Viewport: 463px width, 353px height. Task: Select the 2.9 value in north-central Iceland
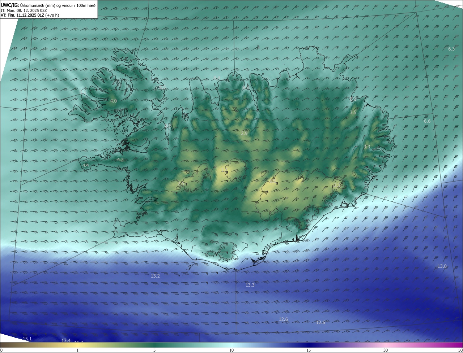[244, 134]
